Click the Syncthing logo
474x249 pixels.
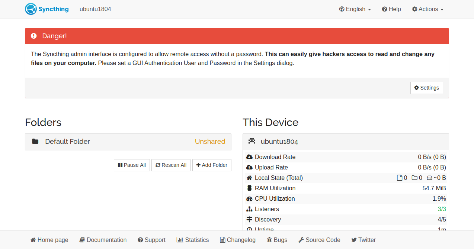[47, 9]
